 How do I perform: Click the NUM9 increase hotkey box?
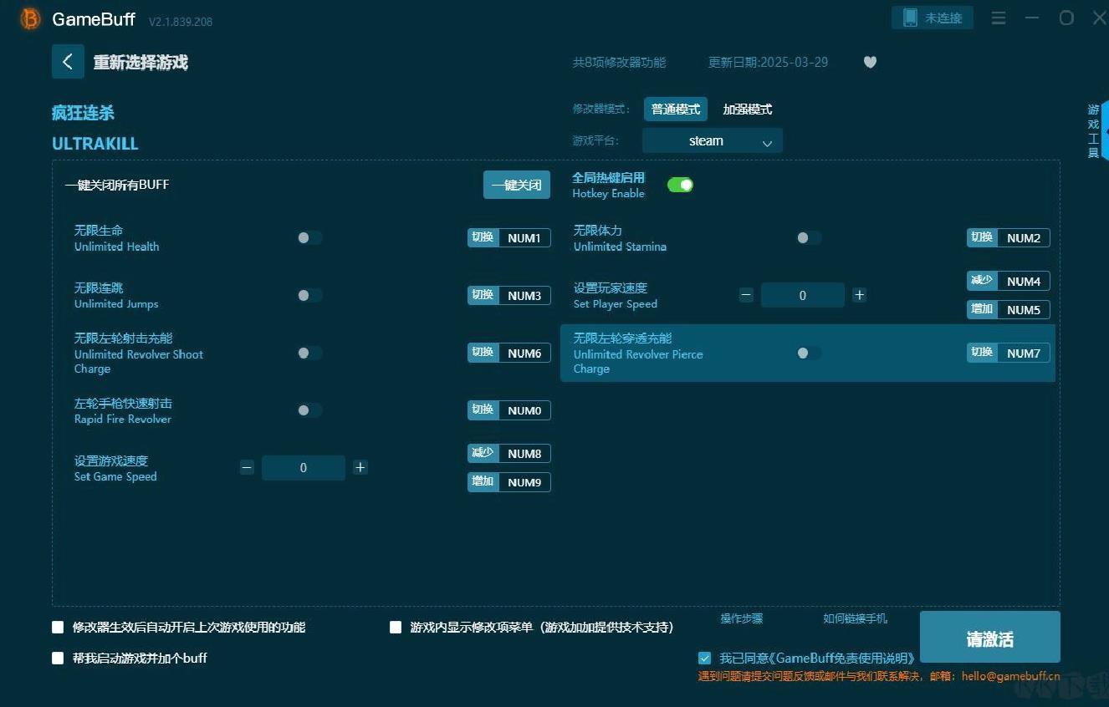pyautogui.click(x=524, y=482)
